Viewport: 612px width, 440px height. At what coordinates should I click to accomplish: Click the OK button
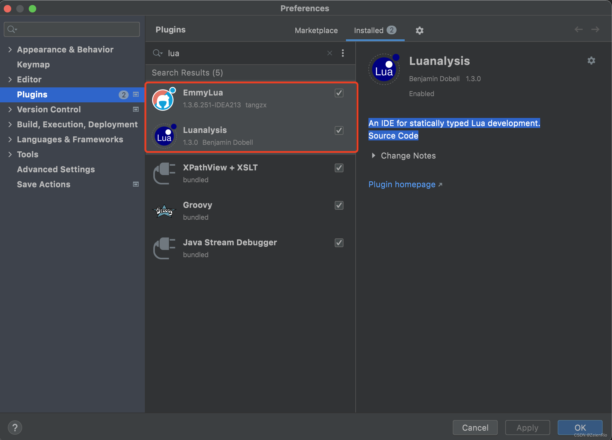coord(582,427)
